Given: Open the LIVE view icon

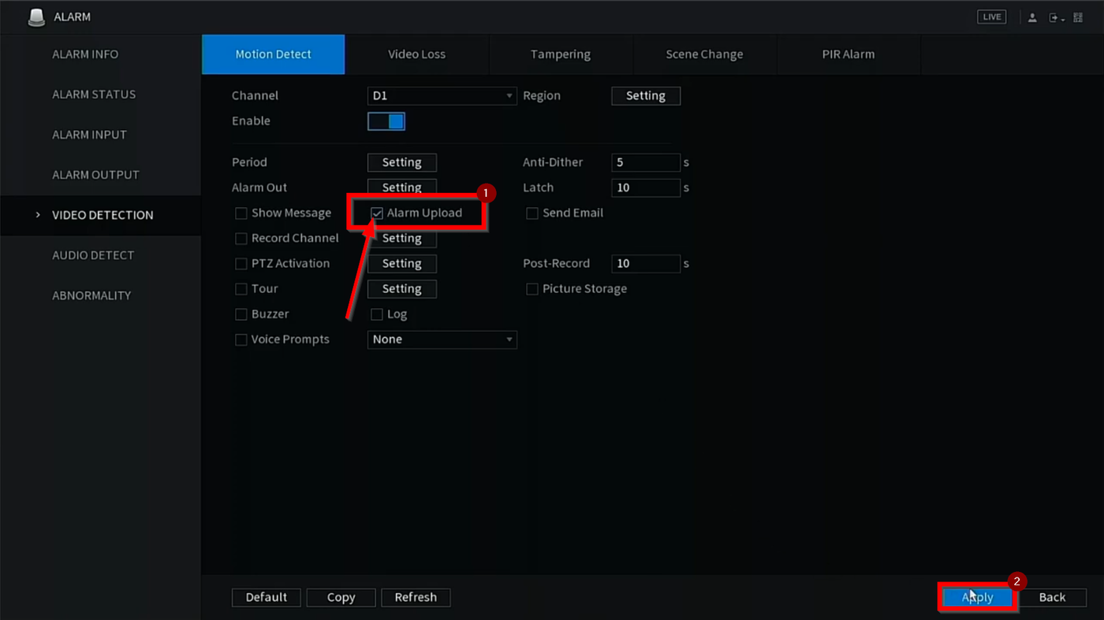Looking at the screenshot, I should (x=991, y=17).
